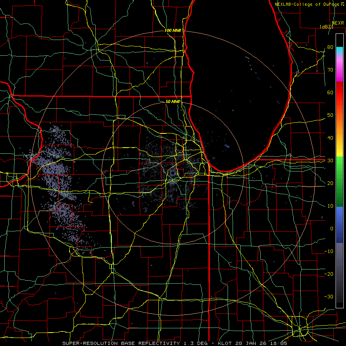This screenshot has width=346, height=346.
Task: Click the -20 value on dBZ scale
Action: click(x=329, y=274)
